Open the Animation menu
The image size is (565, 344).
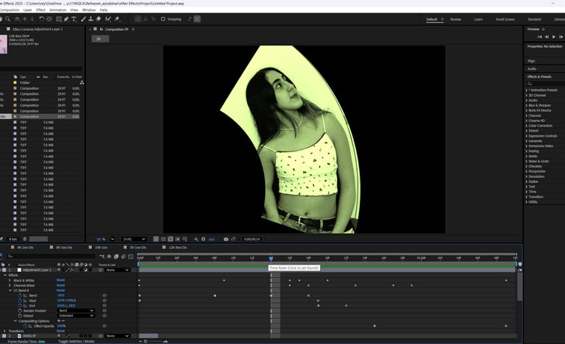pos(57,10)
